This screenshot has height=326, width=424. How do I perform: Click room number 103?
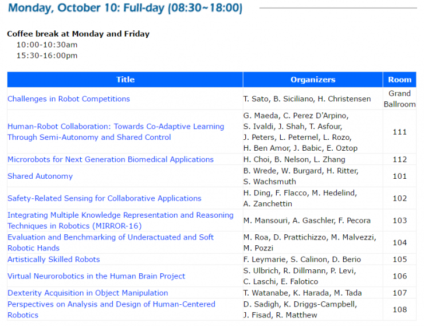tap(400, 221)
